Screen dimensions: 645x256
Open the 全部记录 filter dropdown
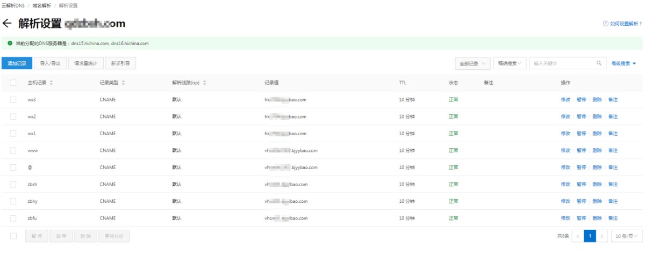click(472, 63)
